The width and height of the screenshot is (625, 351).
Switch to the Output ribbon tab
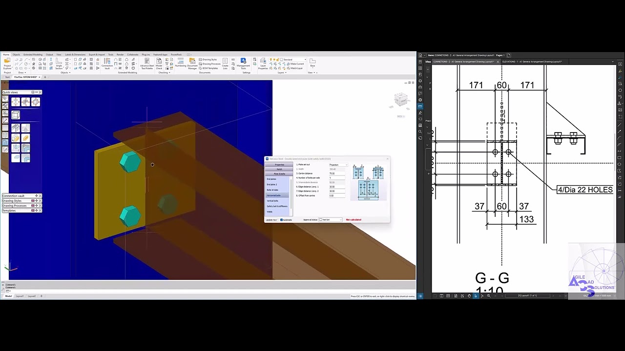point(49,55)
